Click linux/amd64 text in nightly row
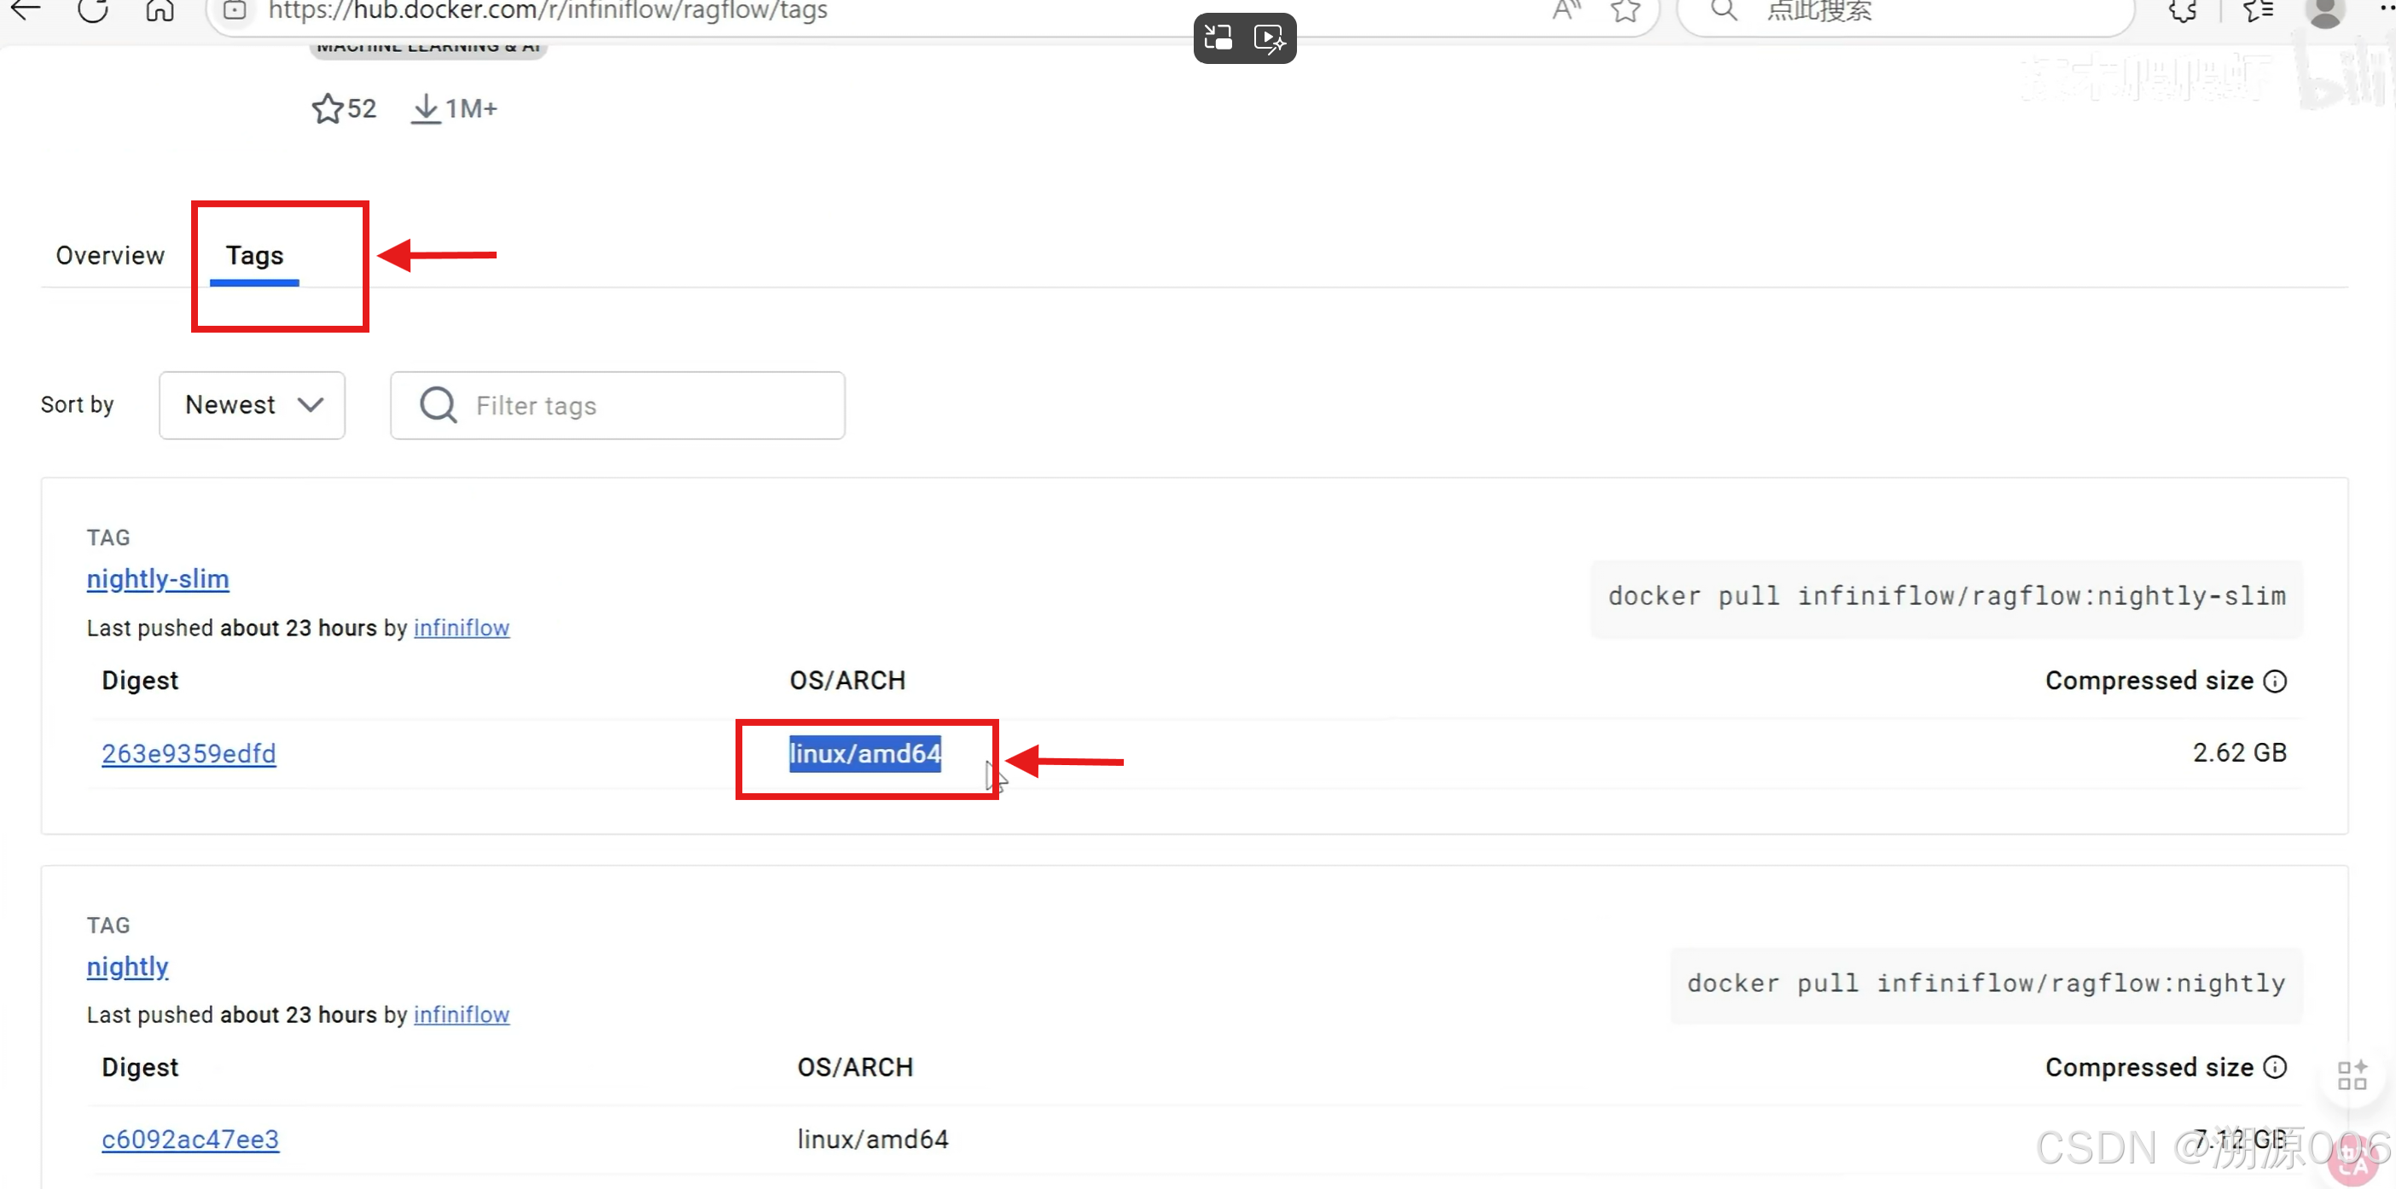This screenshot has width=2396, height=1189. [872, 1139]
